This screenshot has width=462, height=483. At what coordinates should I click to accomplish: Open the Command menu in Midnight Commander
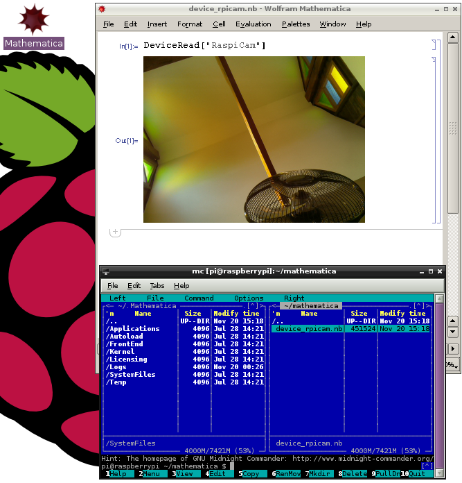point(199,298)
